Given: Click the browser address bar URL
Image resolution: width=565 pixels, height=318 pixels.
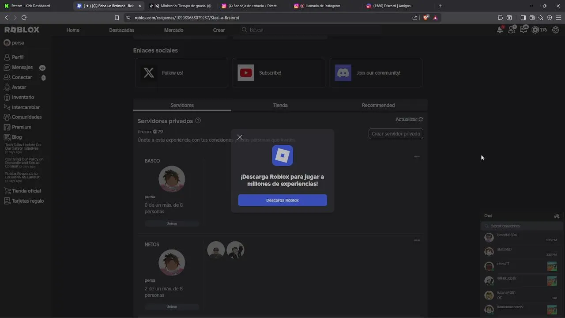Looking at the screenshot, I should pyautogui.click(x=187, y=18).
